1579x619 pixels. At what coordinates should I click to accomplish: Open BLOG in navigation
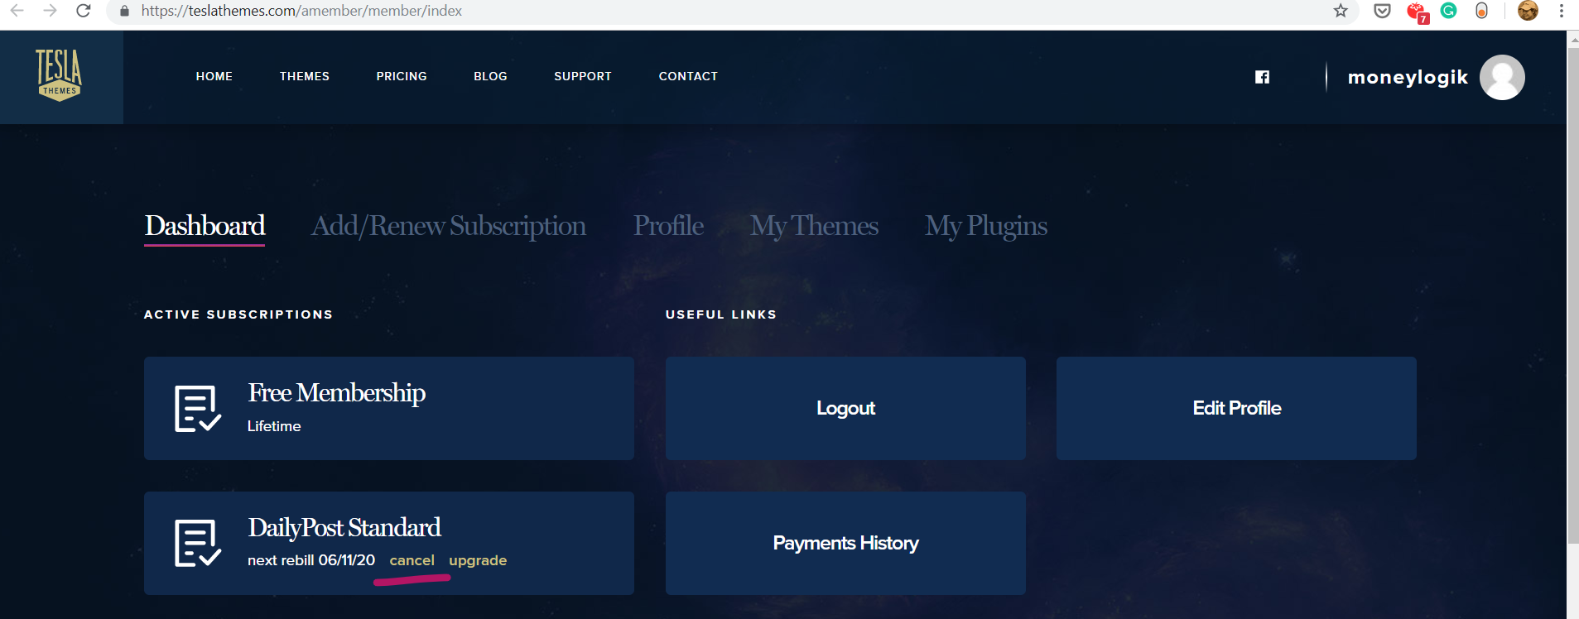(490, 76)
